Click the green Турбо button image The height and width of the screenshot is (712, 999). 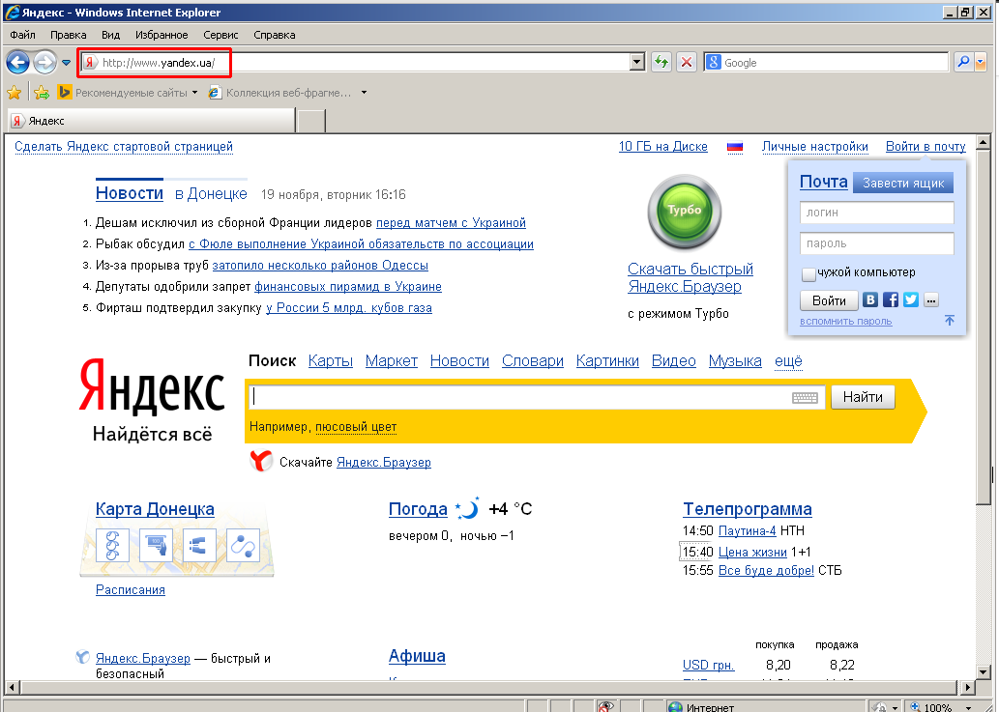[x=685, y=213]
